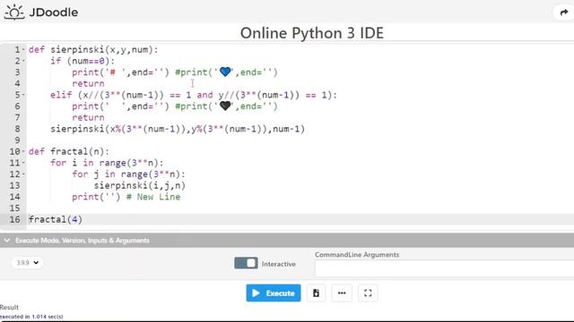Click the black heart emoji in line 6

click(x=225, y=106)
